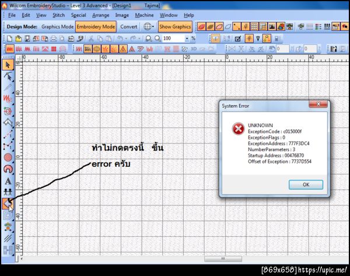
Task: Toggle Embroidery Mode button
Action: coord(96,27)
